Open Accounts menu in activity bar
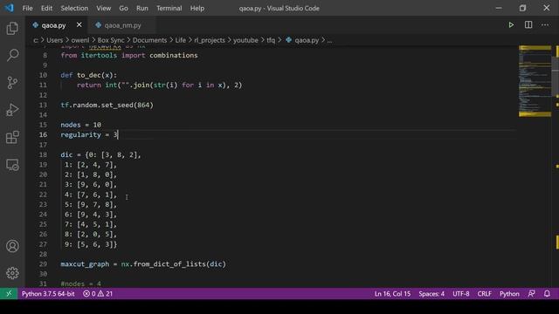 pos(12,246)
